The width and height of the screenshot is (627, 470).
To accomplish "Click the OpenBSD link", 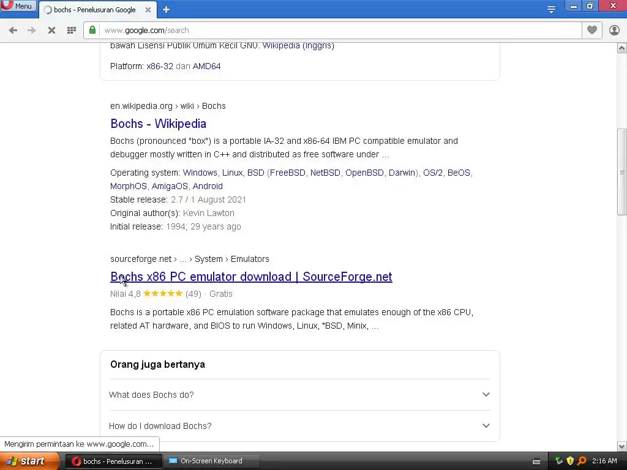I will pyautogui.click(x=364, y=173).
